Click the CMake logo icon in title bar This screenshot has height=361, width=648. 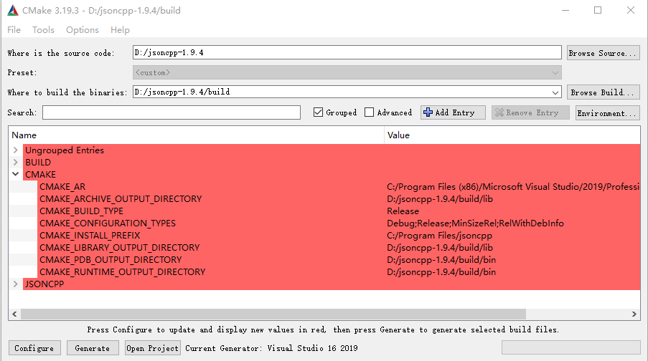[13, 11]
